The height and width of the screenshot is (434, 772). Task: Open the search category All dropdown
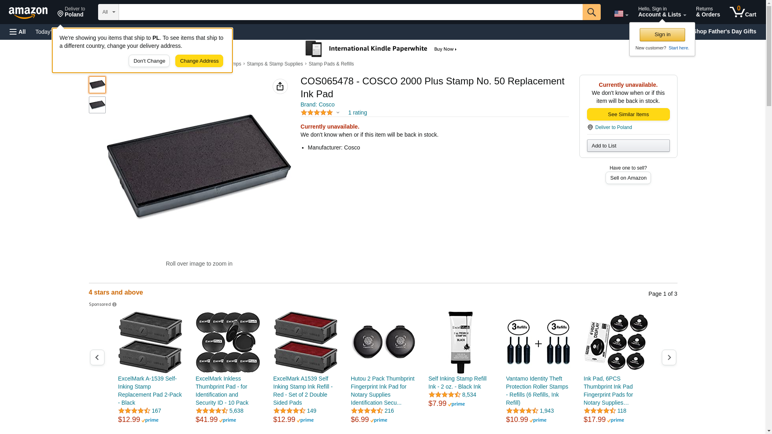[x=108, y=12]
